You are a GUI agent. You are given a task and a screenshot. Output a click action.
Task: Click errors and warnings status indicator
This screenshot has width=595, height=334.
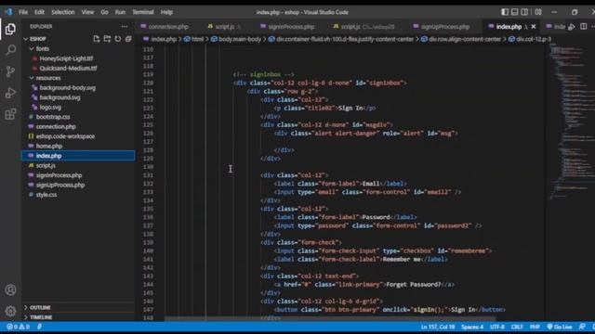pos(18,327)
